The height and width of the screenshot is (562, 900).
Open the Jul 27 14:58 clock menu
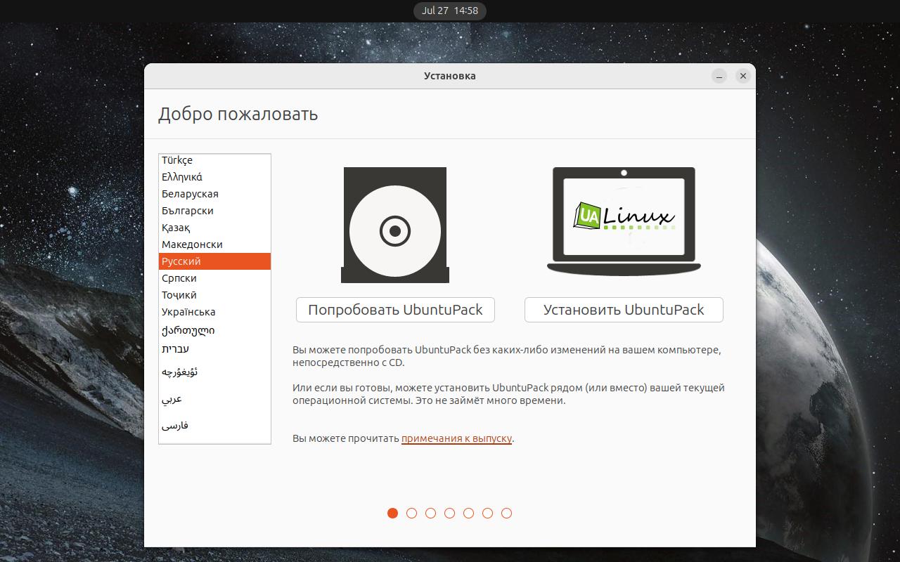point(450,11)
